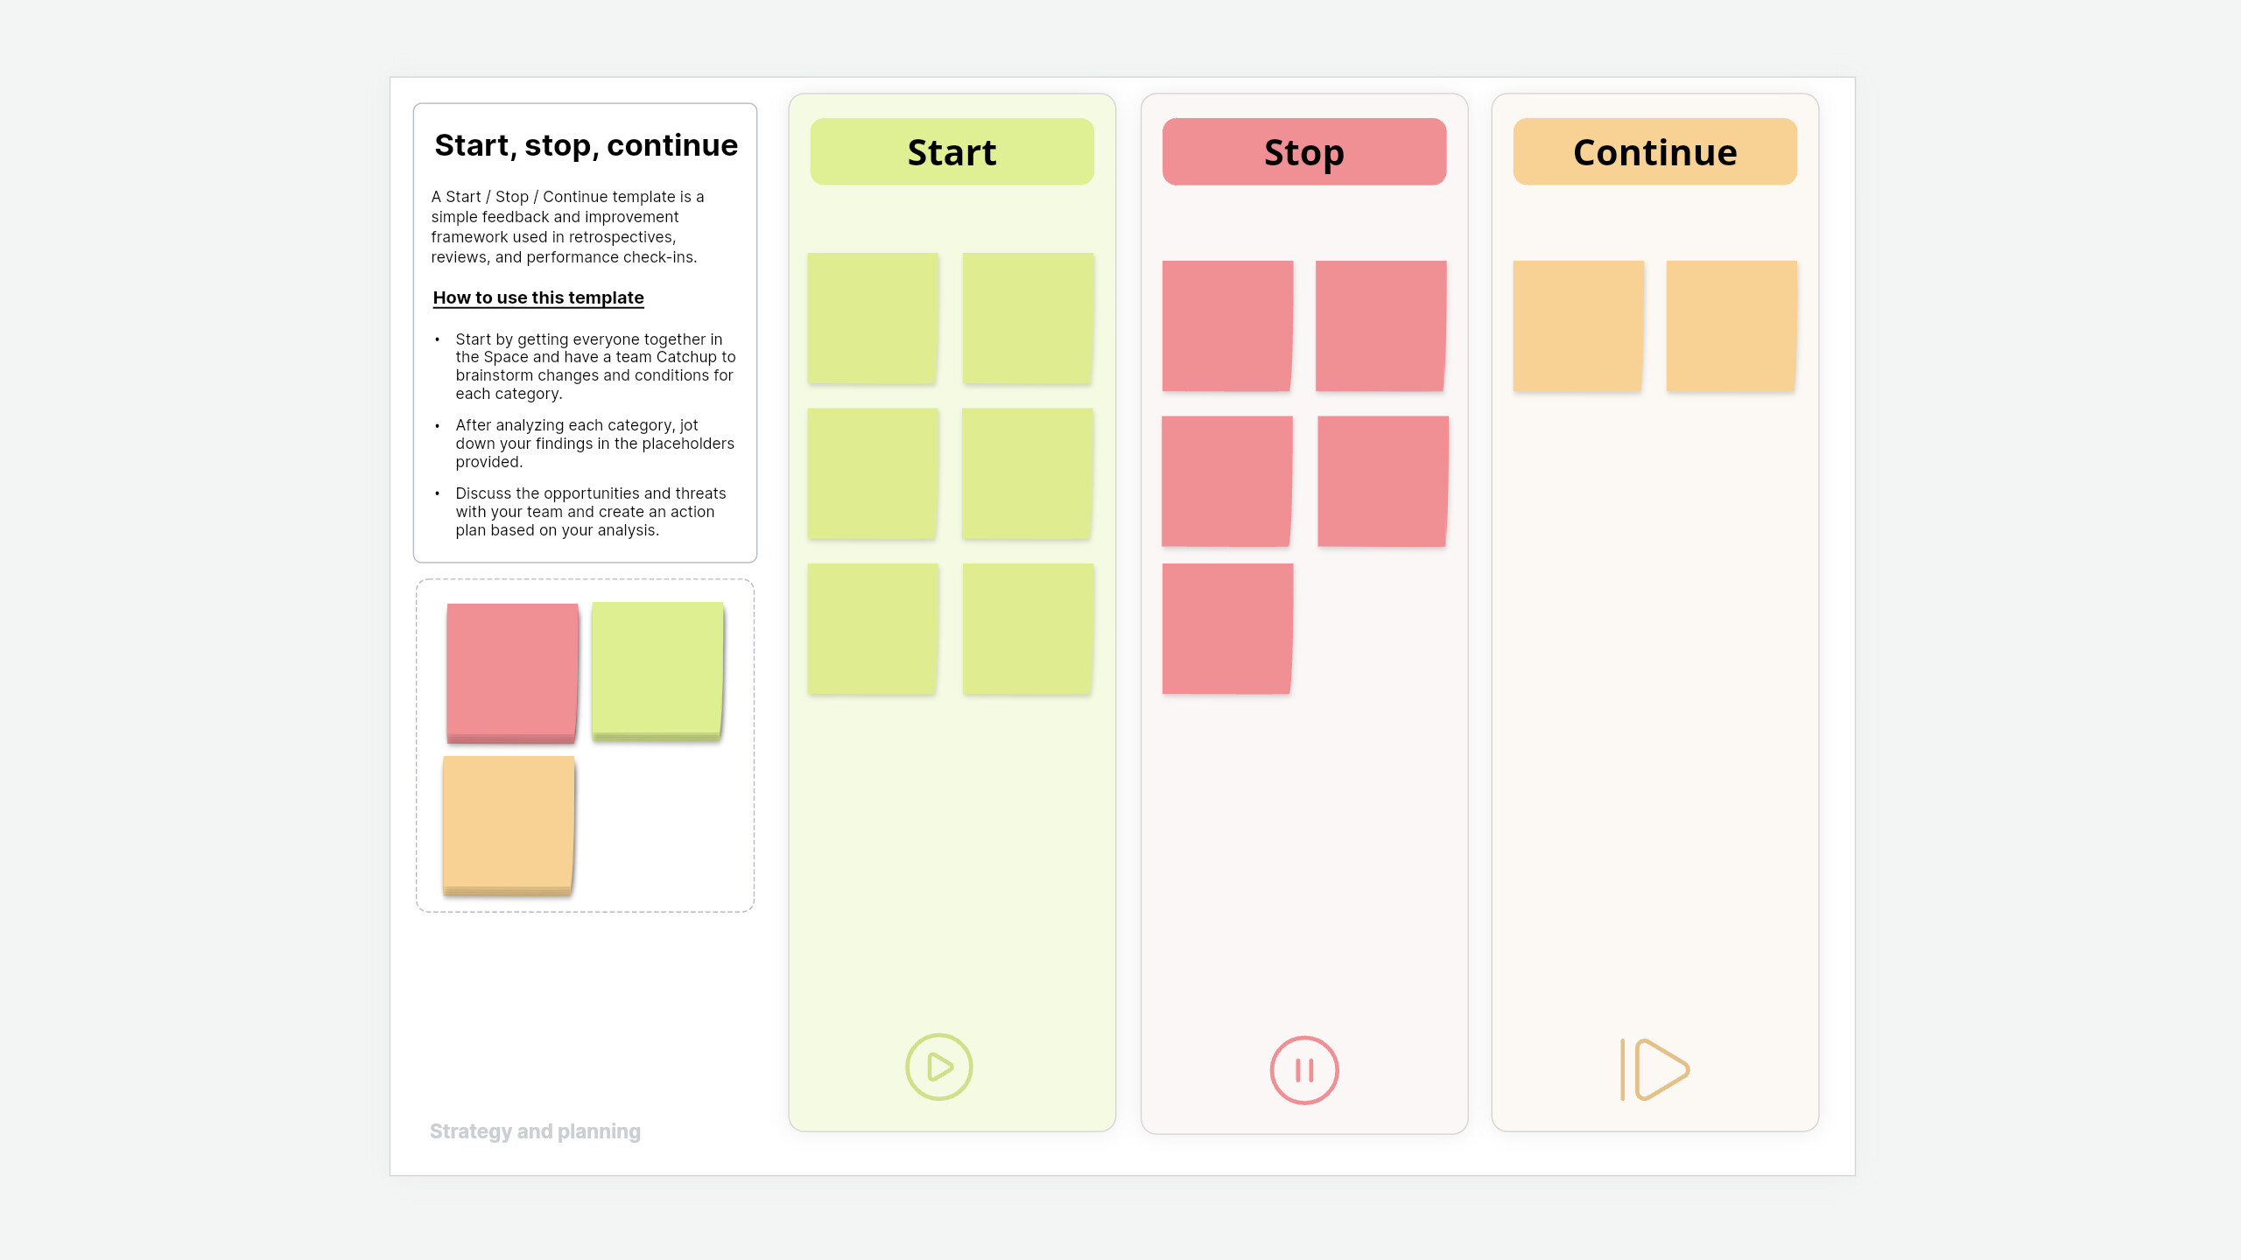Viewport: 2241px width, 1260px height.
Task: Select the orange sticky note stack
Action: click(509, 824)
